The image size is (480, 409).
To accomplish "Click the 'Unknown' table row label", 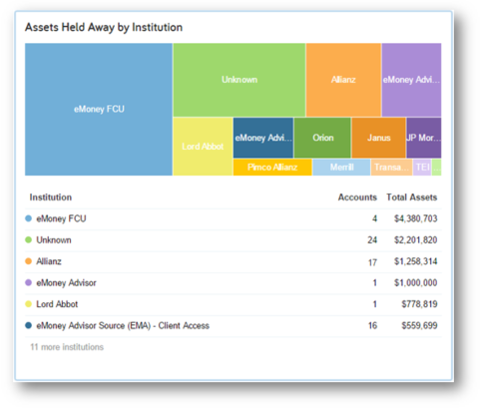I will (54, 239).
